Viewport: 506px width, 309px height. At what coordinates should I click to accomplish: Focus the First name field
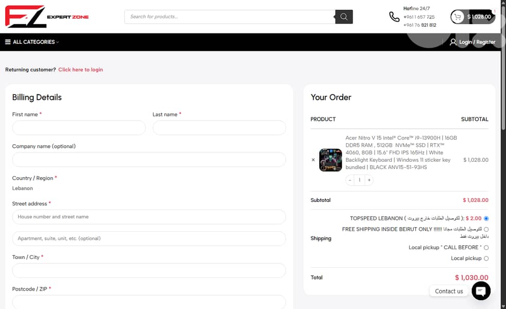coord(79,128)
